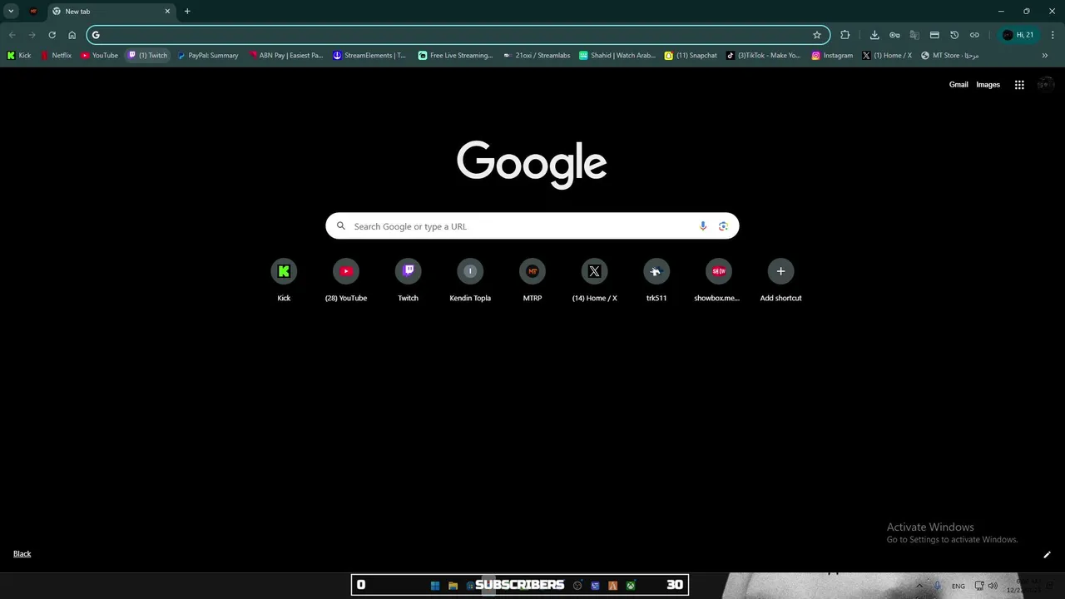This screenshot has width=1065, height=599.
Task: Open the Hi, 21 profile button
Action: pyautogui.click(x=1018, y=35)
